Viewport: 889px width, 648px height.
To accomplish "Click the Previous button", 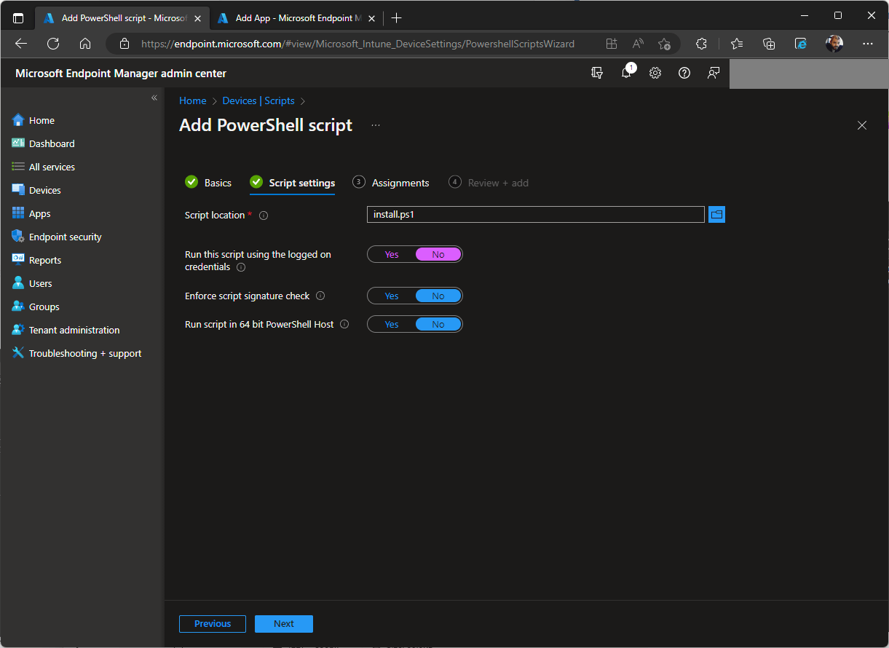I will tap(213, 624).
